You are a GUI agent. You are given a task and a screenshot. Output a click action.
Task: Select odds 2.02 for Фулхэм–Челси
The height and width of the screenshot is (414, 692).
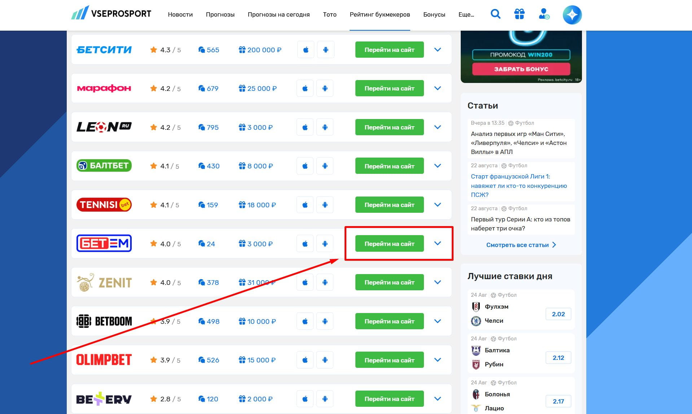pyautogui.click(x=558, y=314)
